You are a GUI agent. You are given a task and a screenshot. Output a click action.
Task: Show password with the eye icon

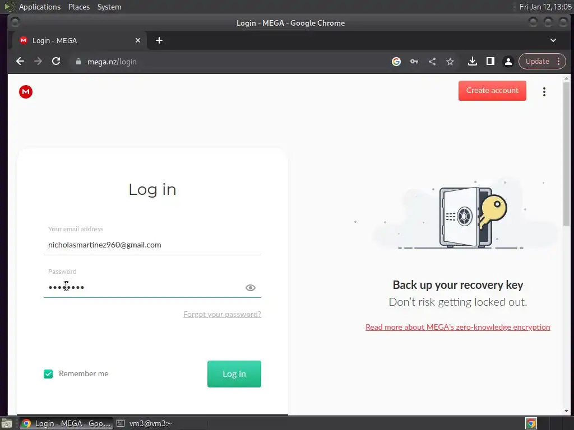point(251,288)
